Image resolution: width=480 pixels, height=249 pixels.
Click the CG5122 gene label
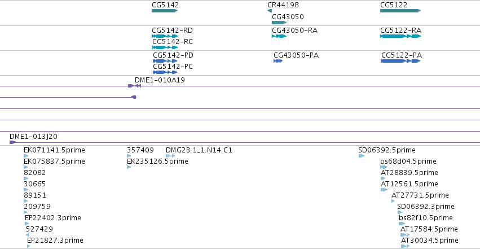394,5
